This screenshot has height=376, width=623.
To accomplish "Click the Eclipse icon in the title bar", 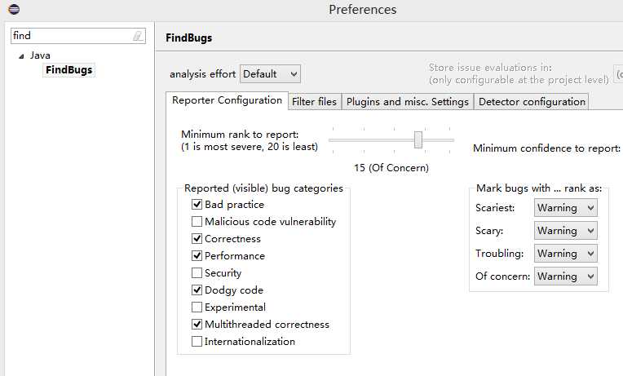I will tap(14, 9).
